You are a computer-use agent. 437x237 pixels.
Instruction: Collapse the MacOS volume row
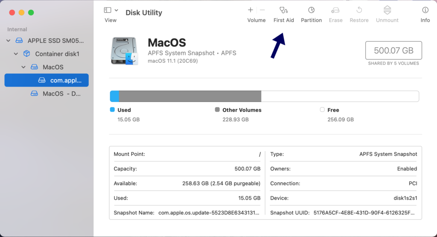[23, 67]
